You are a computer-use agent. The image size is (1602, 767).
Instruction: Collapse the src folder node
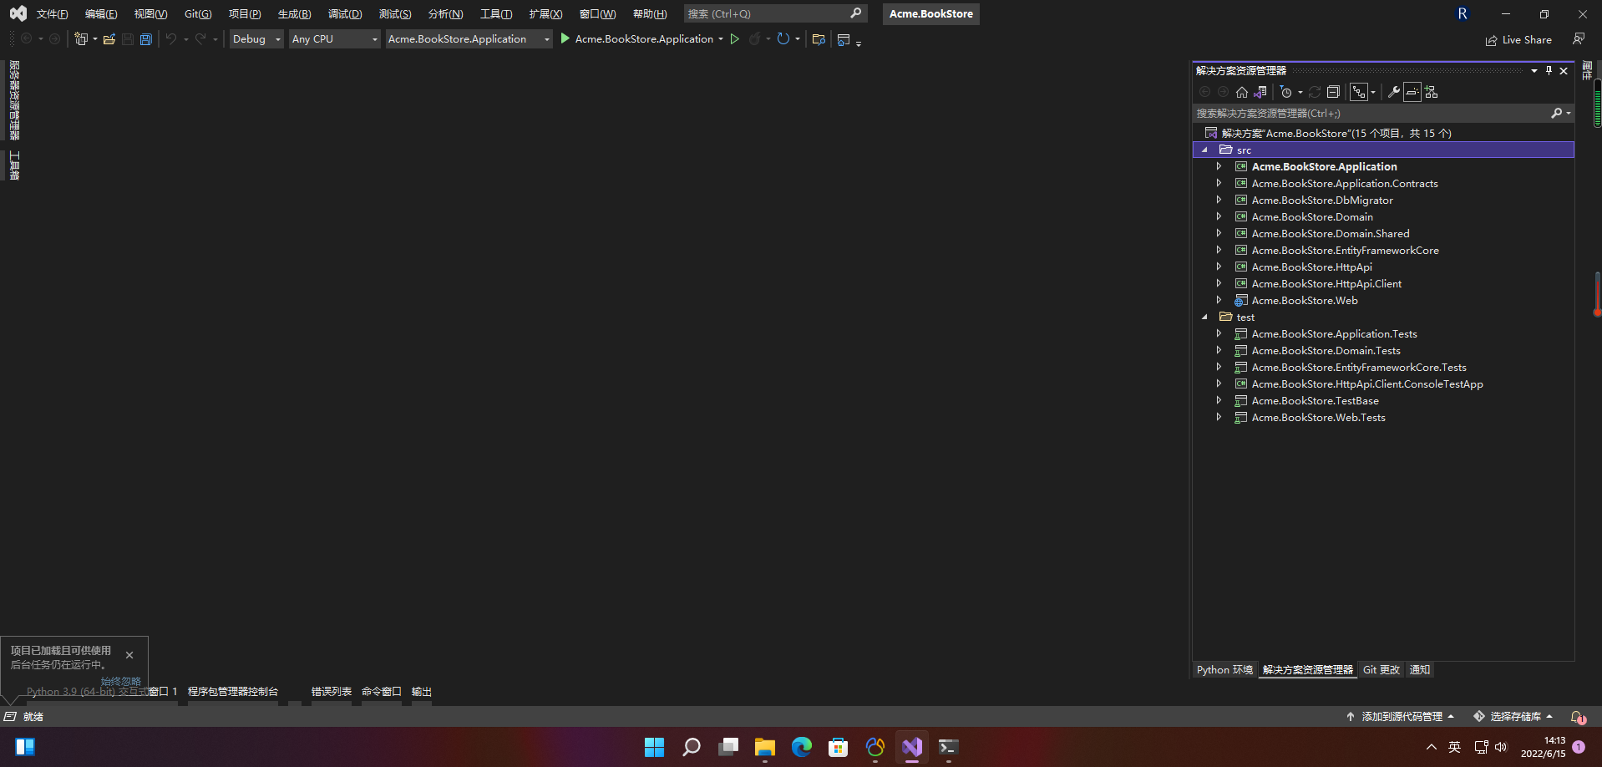[x=1204, y=150]
